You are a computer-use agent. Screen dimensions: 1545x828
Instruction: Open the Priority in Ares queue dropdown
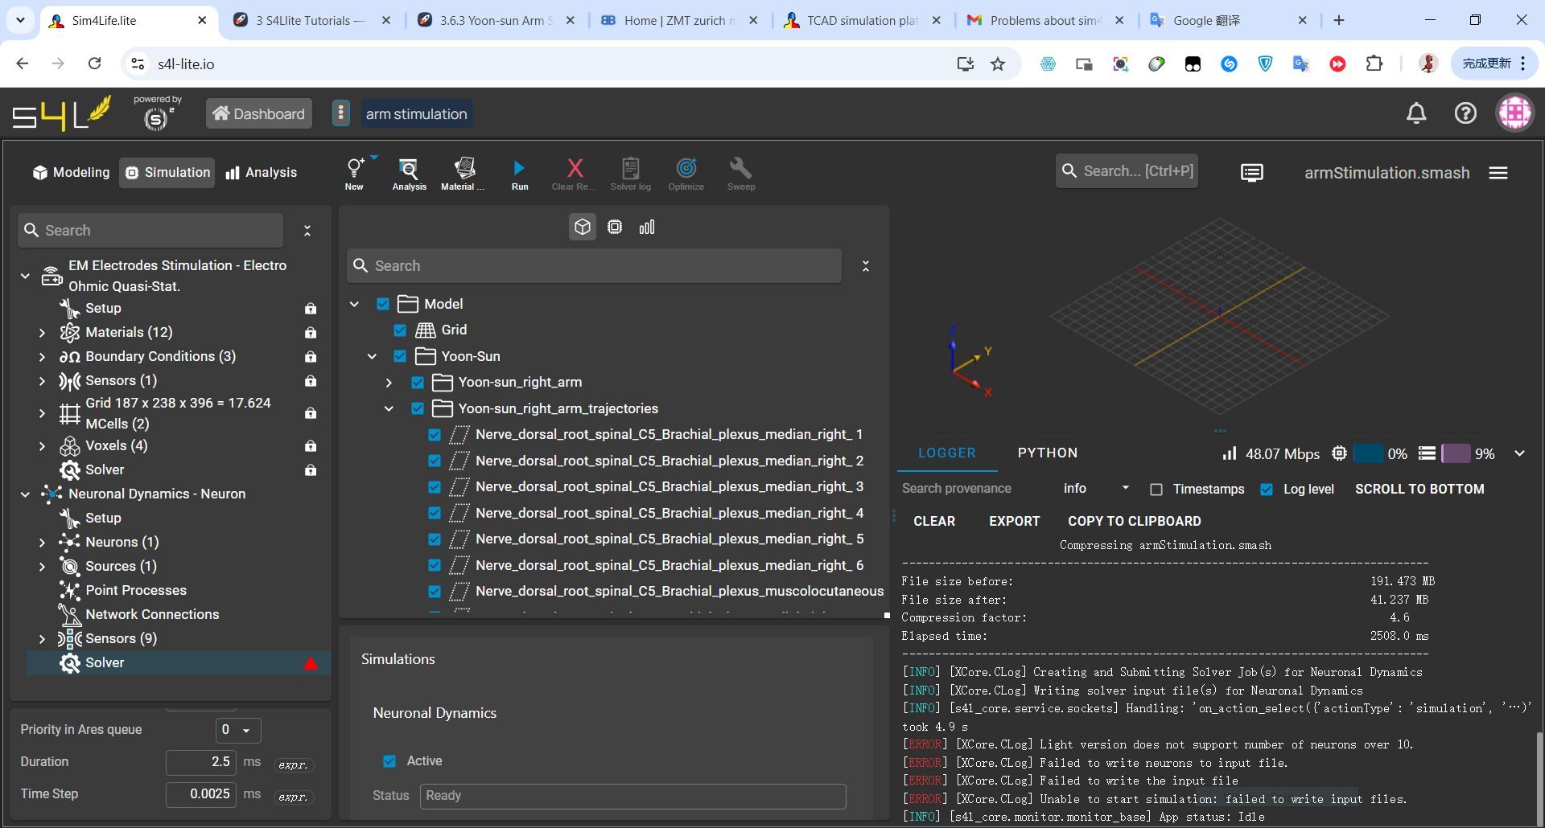point(238,730)
